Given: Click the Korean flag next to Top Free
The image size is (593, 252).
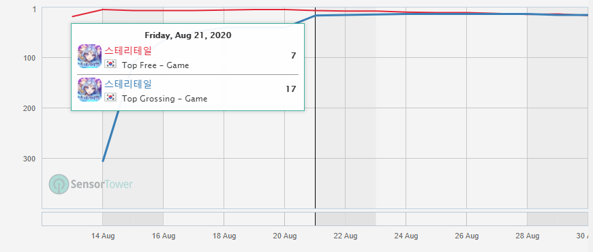Looking at the screenshot, I should point(110,64).
